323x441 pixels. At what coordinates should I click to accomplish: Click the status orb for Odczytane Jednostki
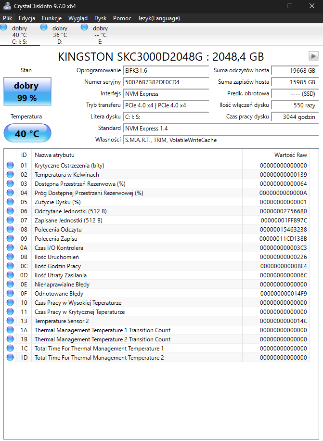10,211
